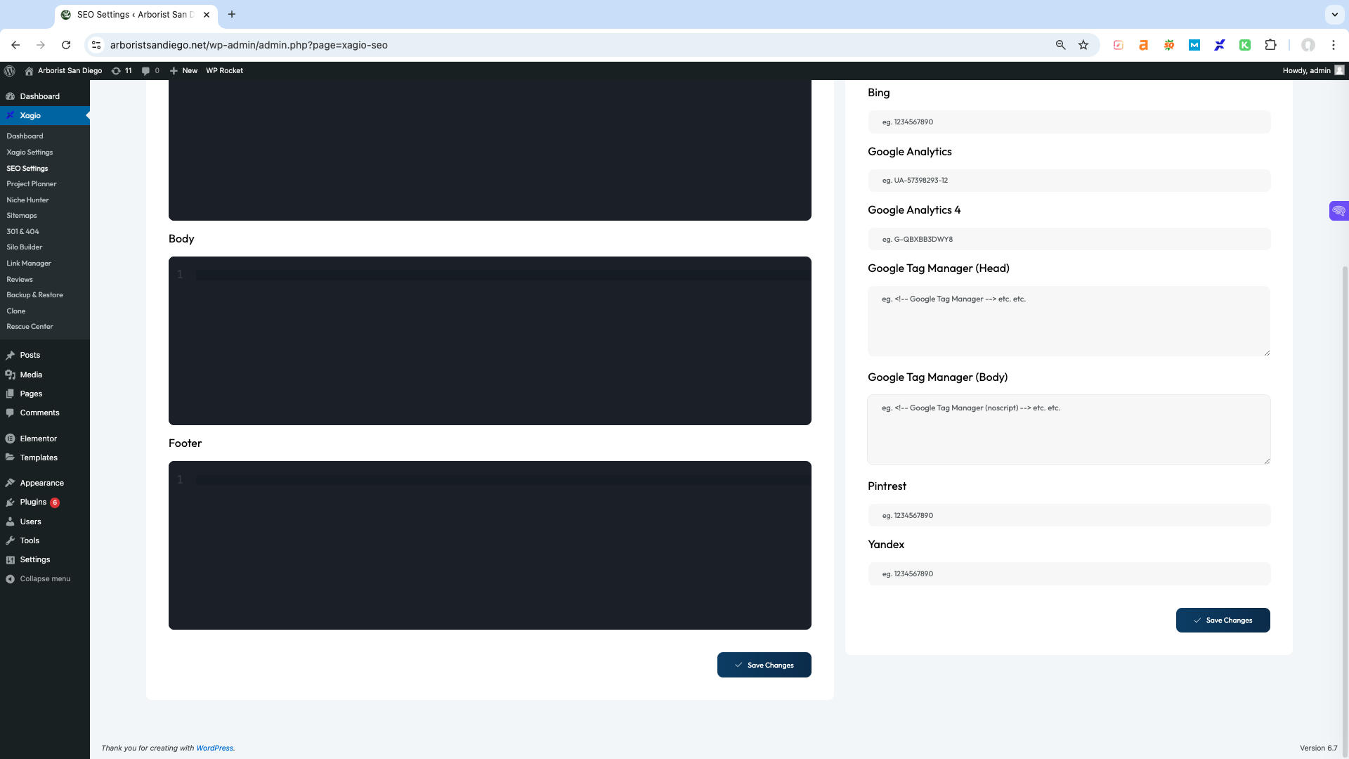The height and width of the screenshot is (759, 1349).
Task: Open the Comments sidebar menu
Action: pos(39,413)
